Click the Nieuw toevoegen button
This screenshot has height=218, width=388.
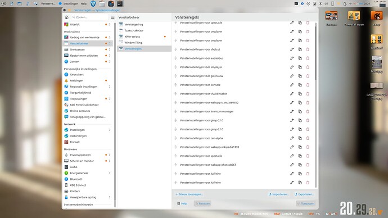pos(189,194)
